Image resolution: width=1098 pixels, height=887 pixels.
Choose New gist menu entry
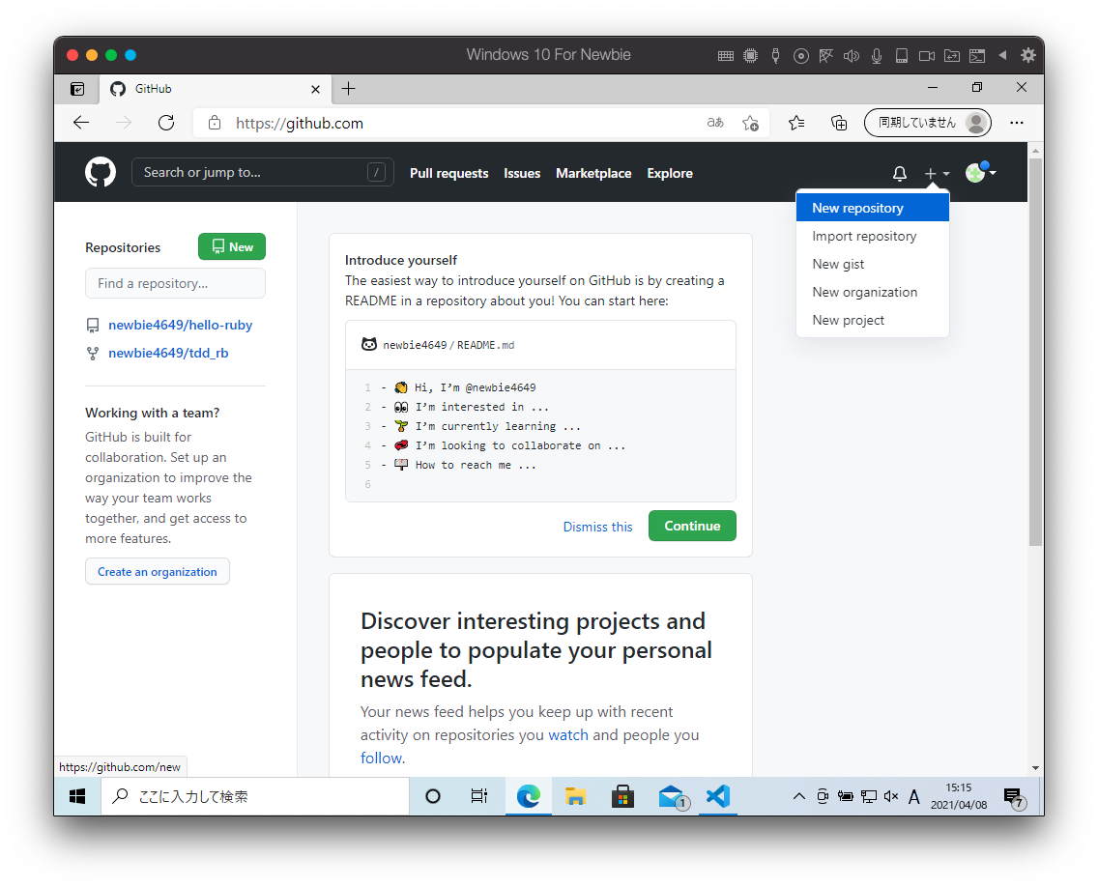click(x=873, y=264)
